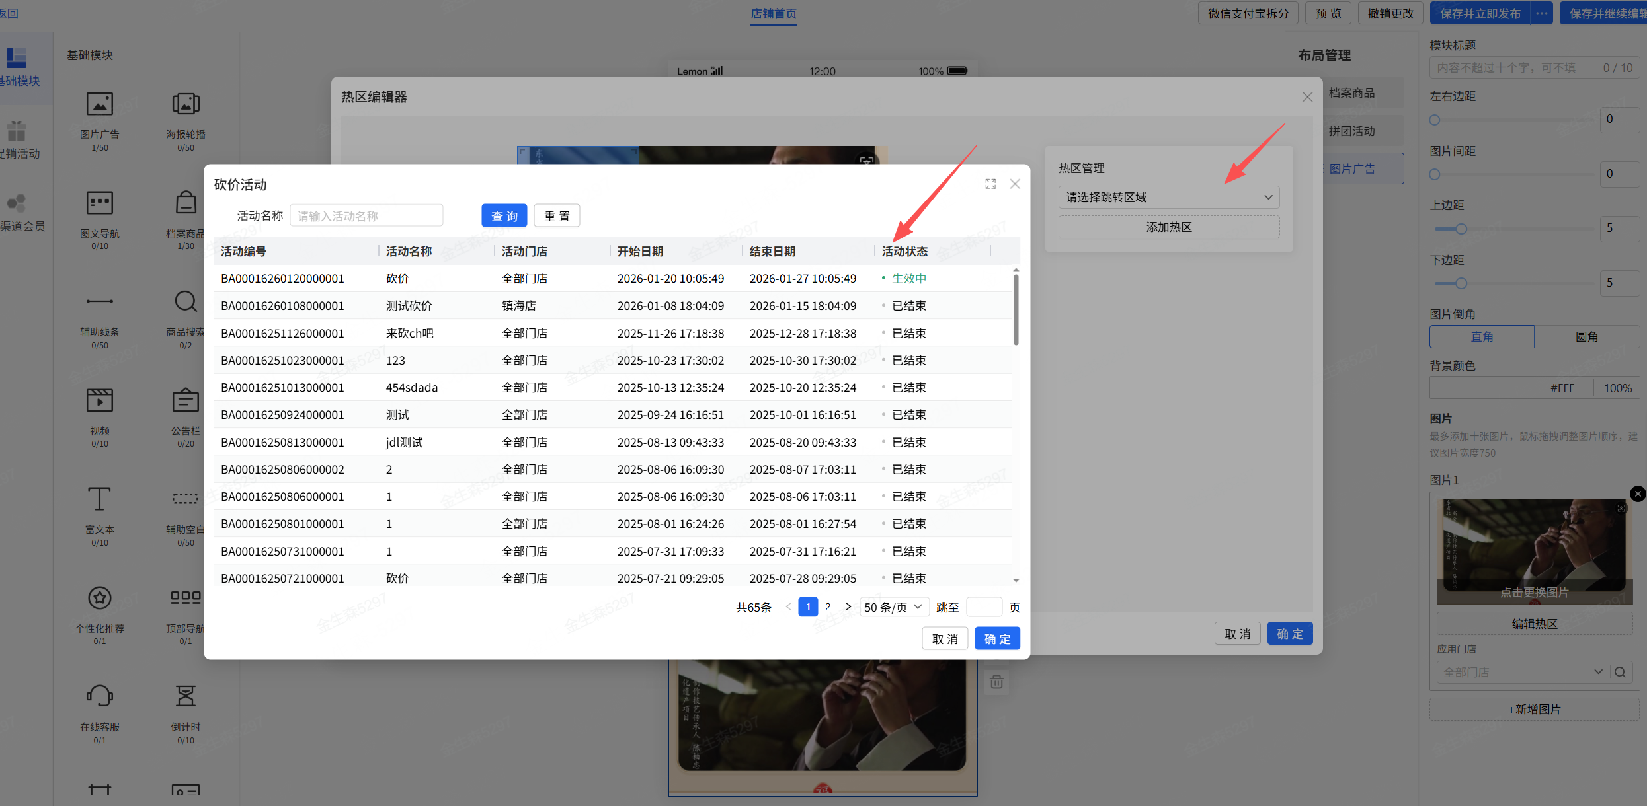Click the 辅助线条 module icon
1647x806 pixels.
pos(100,302)
